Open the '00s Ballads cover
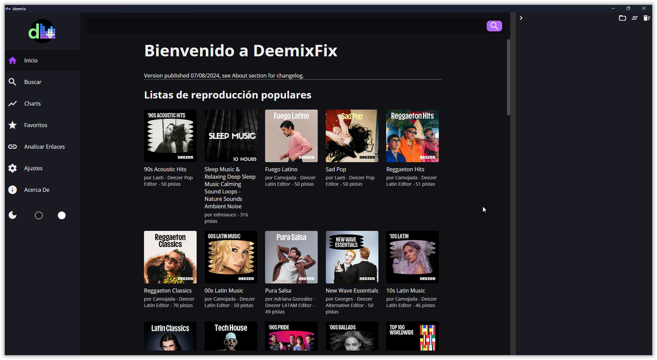Viewport: 657px width, 360px height. [352, 336]
